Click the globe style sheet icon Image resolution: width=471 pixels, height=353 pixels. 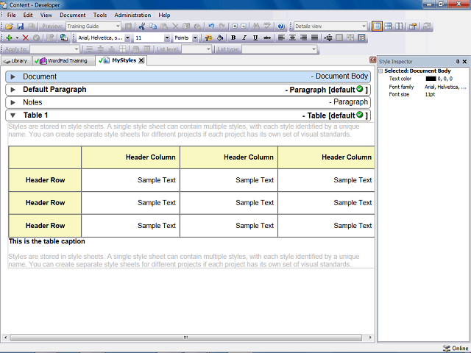click(64, 38)
